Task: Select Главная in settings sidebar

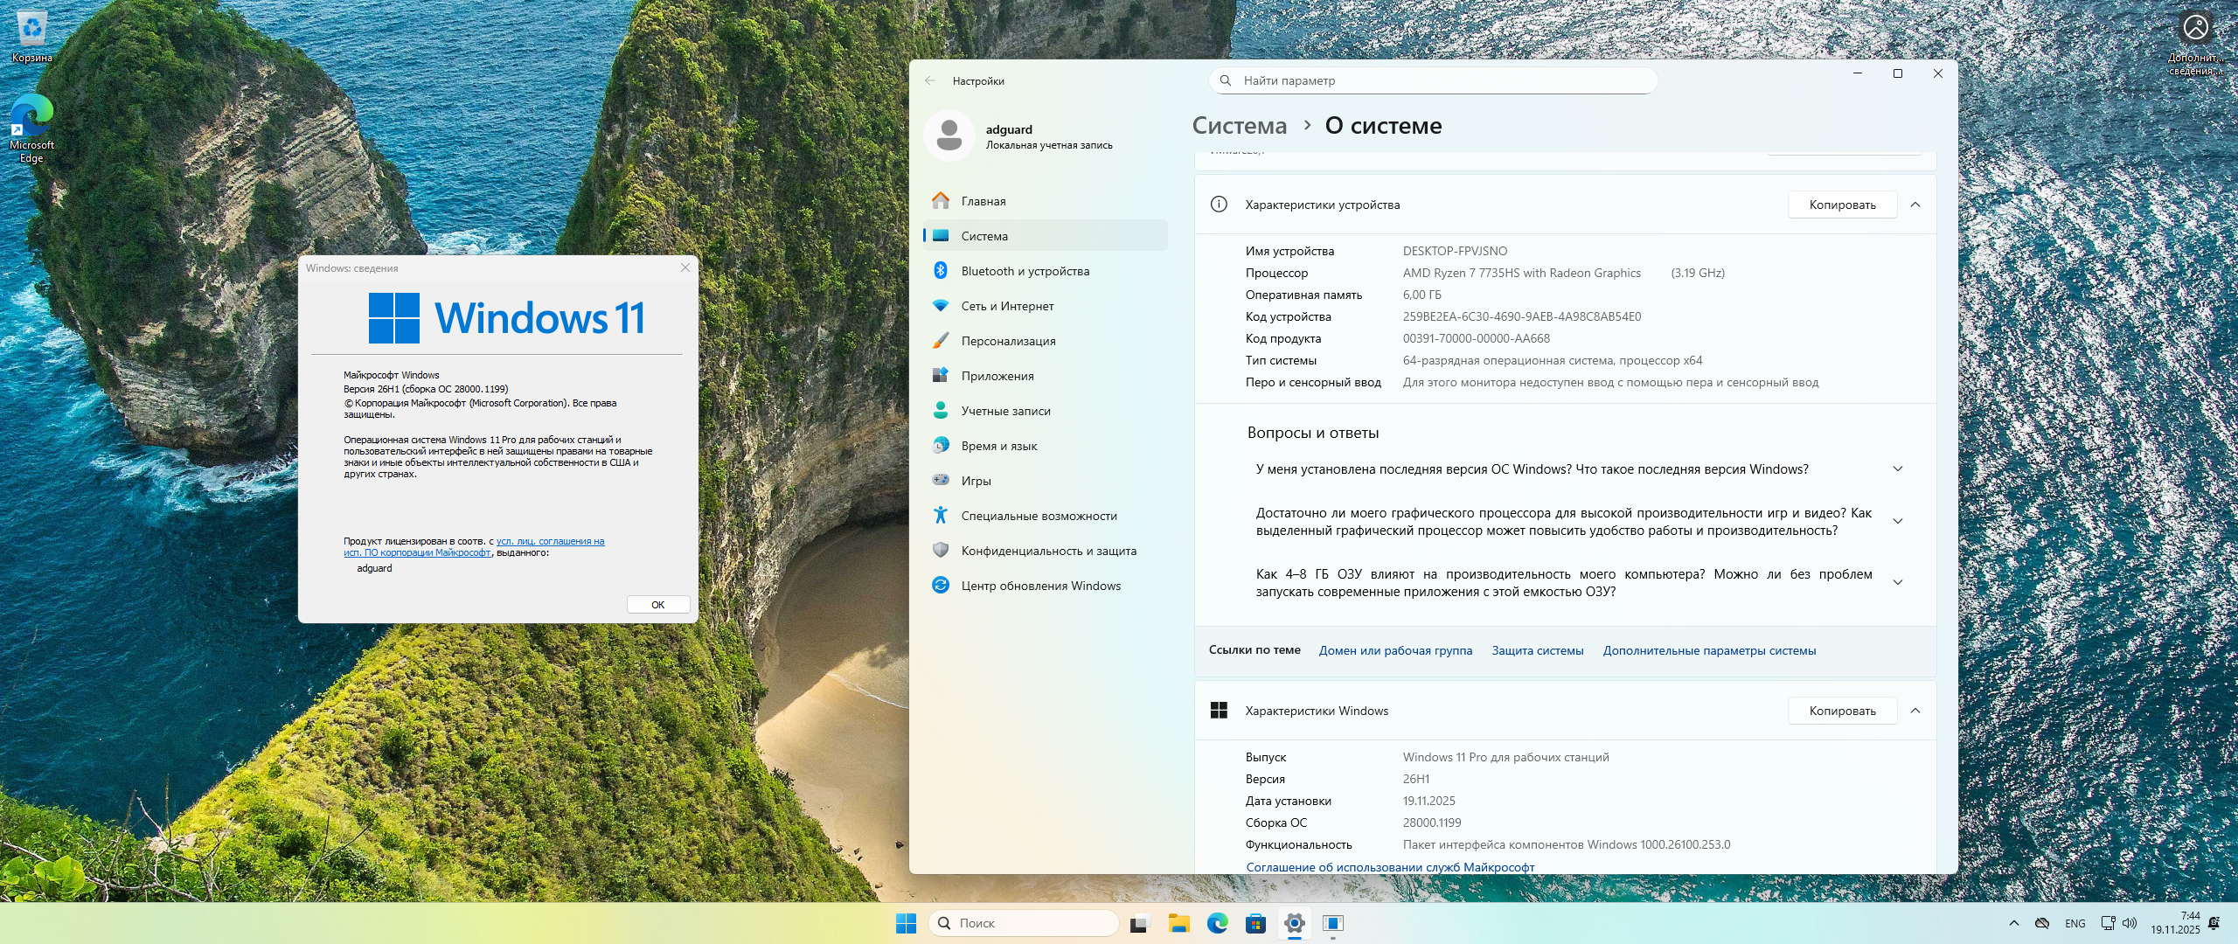Action: coord(983,201)
